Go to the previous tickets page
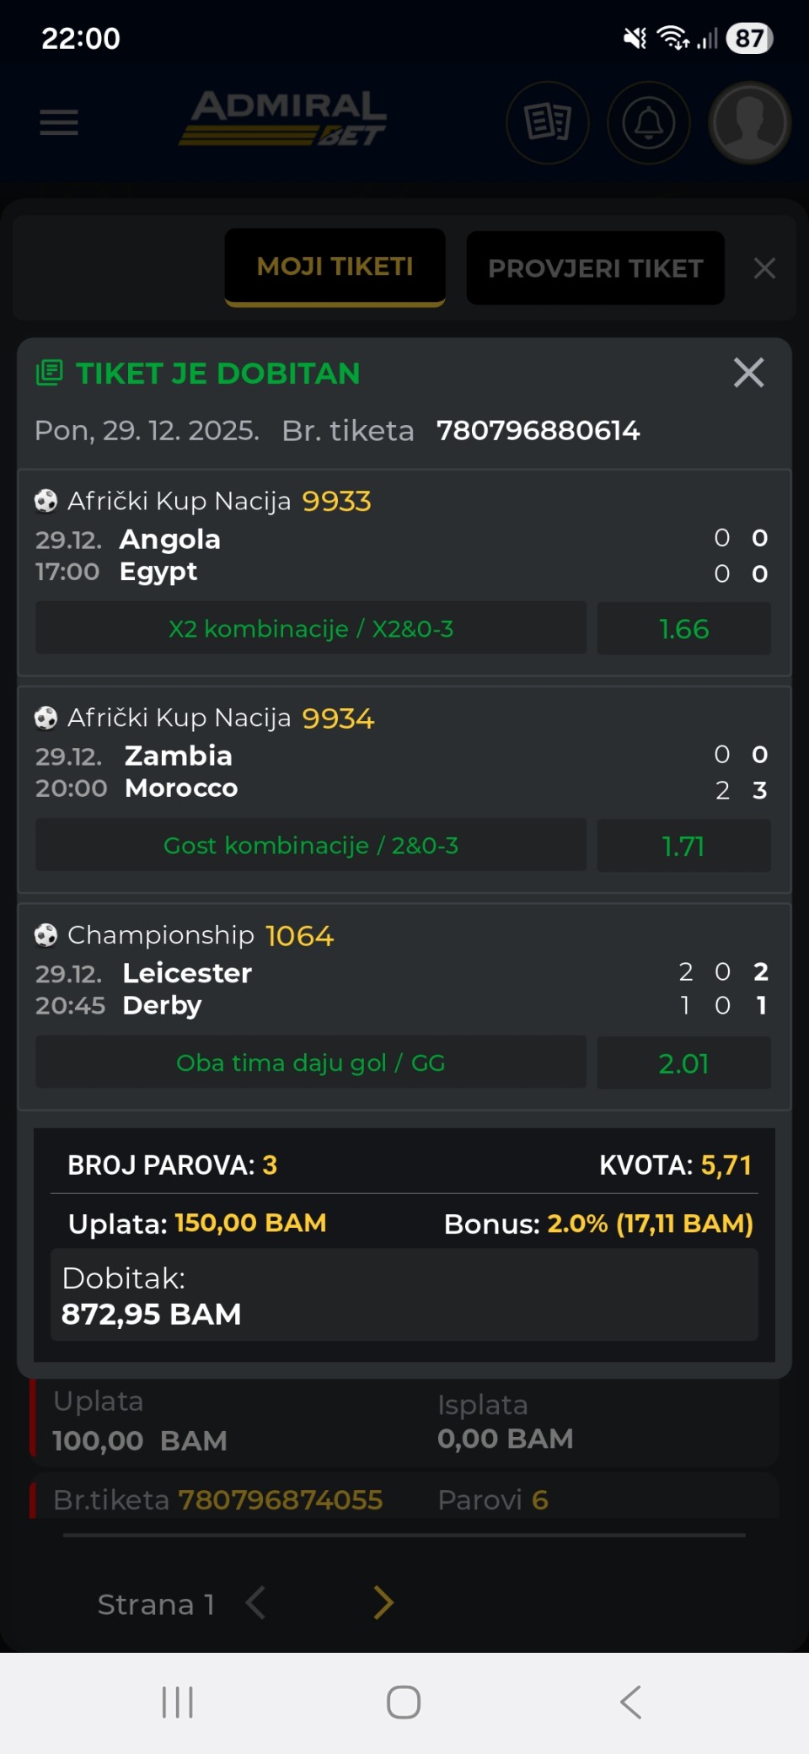This screenshot has height=1754, width=809. coord(255,1603)
